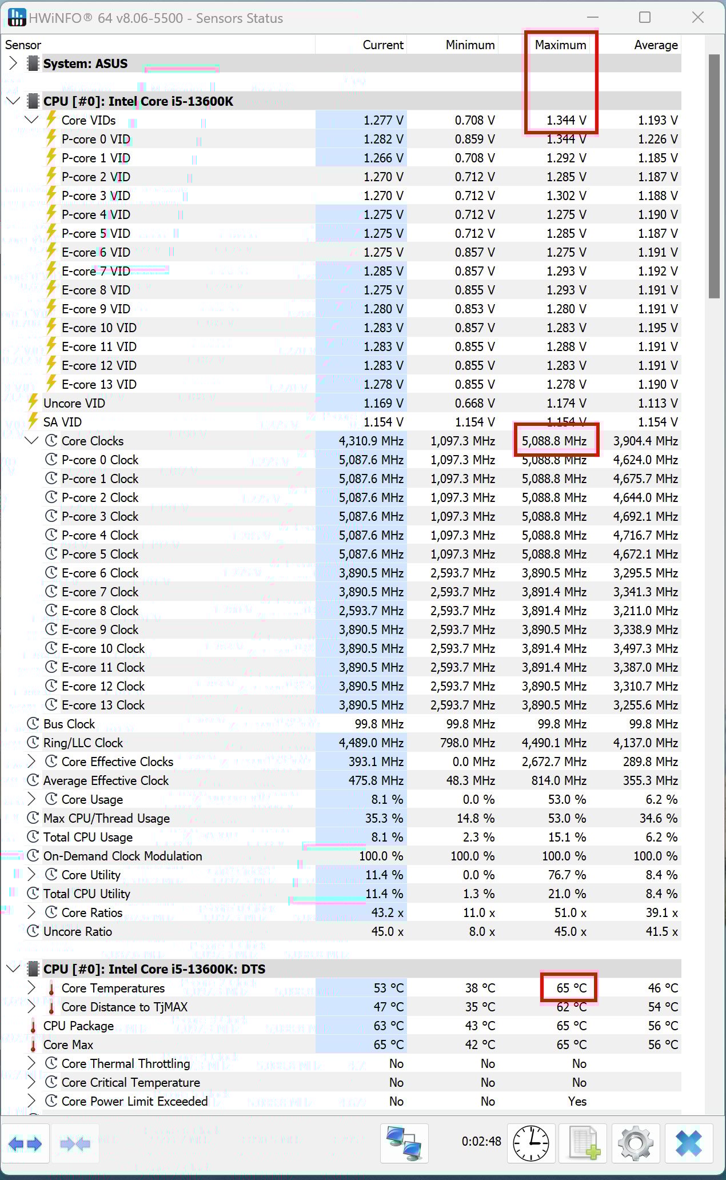The height and width of the screenshot is (1180, 726).
Task: Click P-core 5 Clock average 4,672.1 MHz
Action: coord(645,554)
